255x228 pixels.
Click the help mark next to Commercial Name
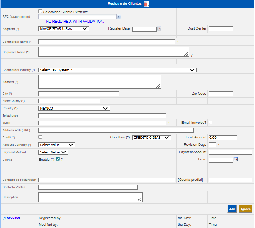click(177, 42)
